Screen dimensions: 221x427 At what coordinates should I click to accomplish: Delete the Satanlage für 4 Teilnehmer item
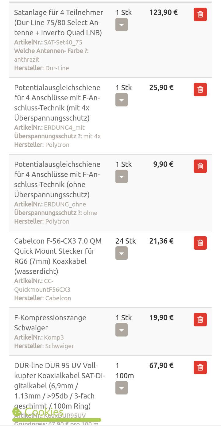tap(200, 14)
